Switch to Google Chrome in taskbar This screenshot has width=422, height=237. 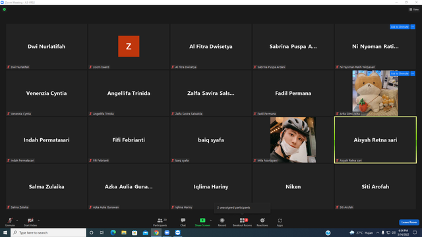pyautogui.click(x=156, y=232)
